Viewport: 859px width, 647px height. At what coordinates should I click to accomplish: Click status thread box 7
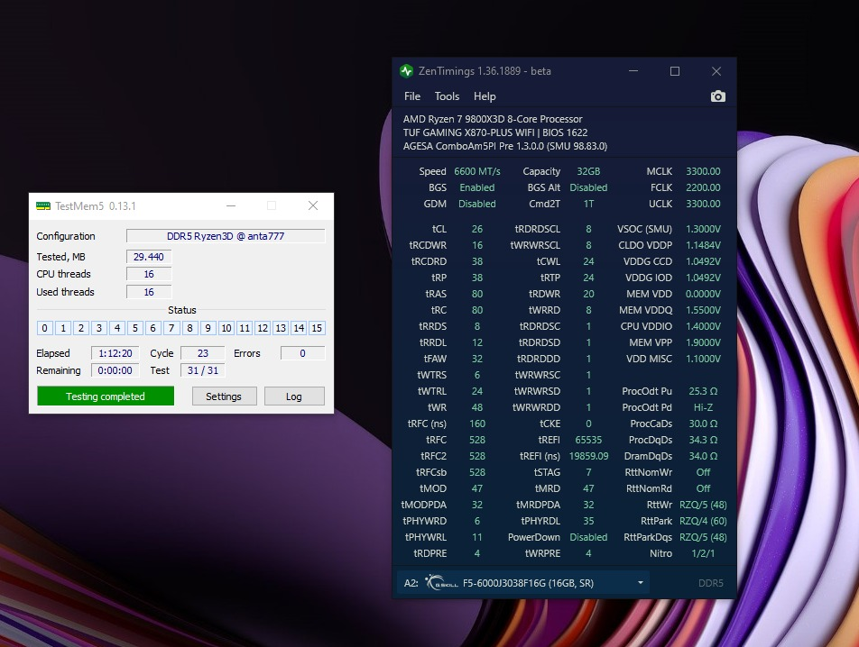pyautogui.click(x=171, y=328)
